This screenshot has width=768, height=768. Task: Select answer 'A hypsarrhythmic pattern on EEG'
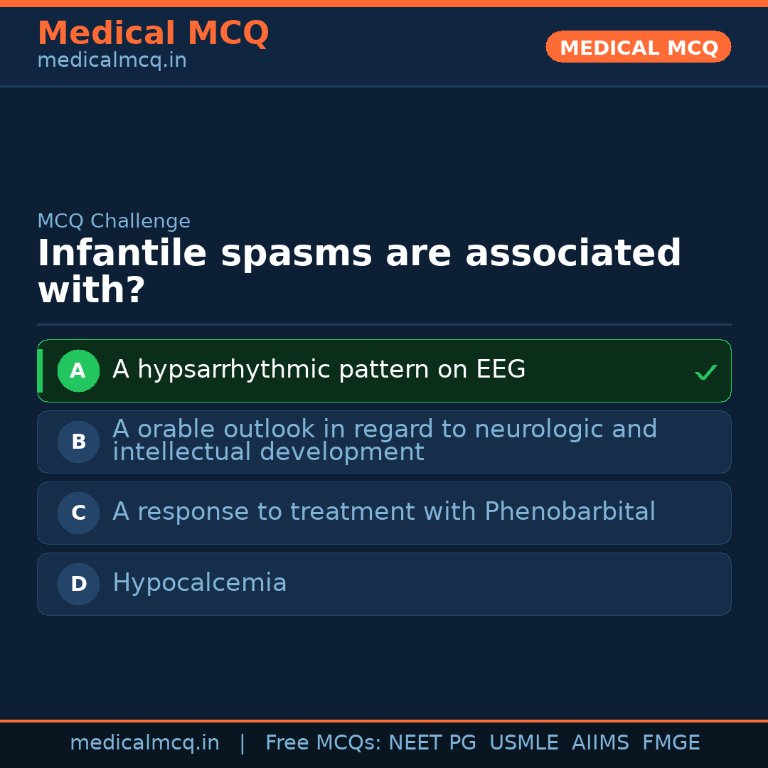pos(319,370)
